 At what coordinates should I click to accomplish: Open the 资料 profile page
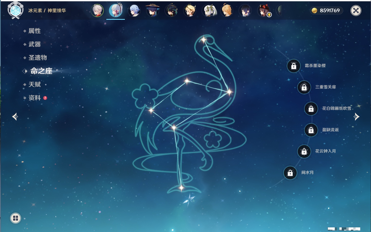[x=35, y=98]
